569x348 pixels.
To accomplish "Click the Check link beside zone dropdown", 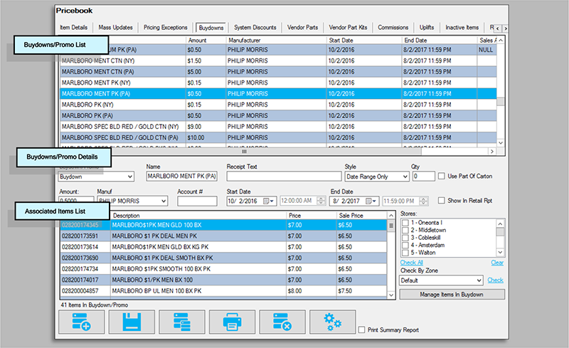I will (495, 280).
